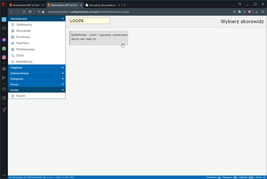Click the Powrót clock icon
Image resolution: width=267 pixels, height=179 pixels.
coord(13,96)
